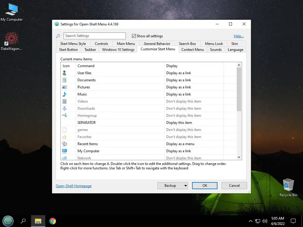
Task: Open the notification center icon
Action: coord(293,221)
